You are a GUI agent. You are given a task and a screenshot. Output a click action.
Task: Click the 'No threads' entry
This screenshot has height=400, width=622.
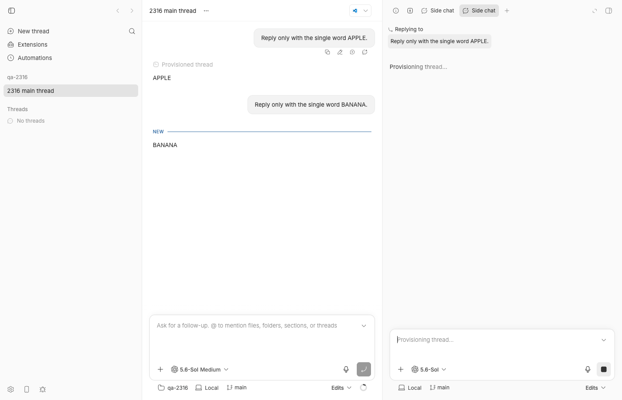coord(26,121)
